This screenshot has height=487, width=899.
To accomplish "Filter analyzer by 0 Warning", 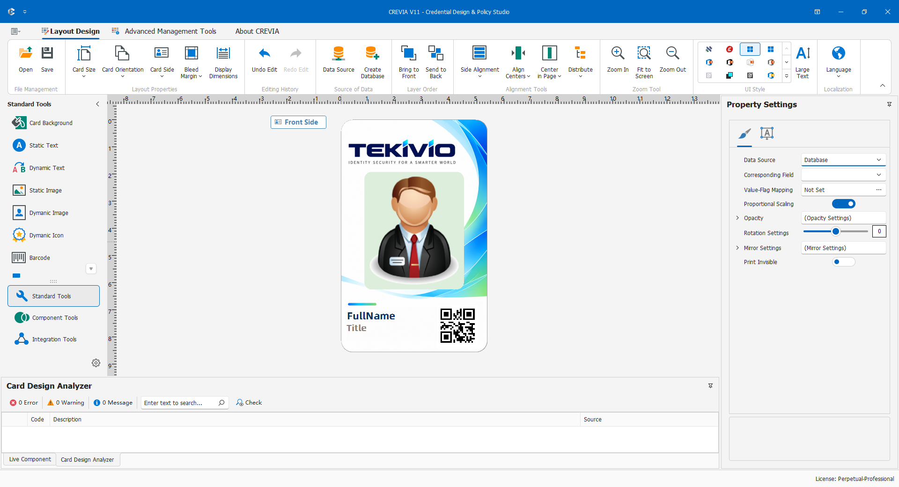I will [66, 403].
